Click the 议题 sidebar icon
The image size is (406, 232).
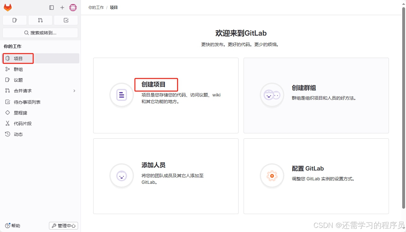(x=8, y=80)
